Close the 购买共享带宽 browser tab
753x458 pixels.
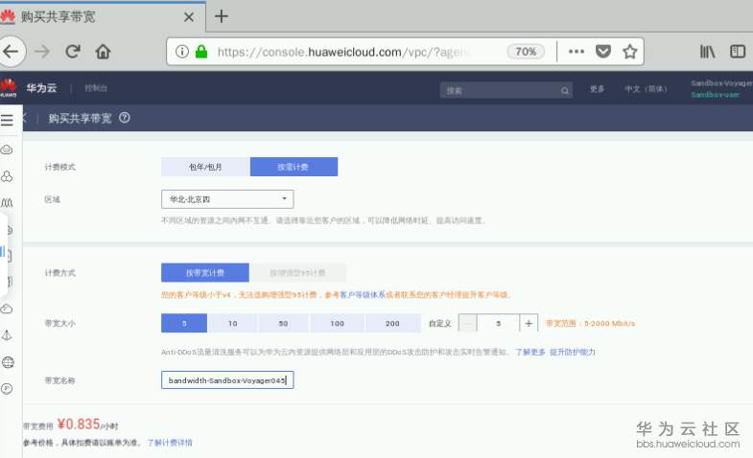pyautogui.click(x=189, y=17)
